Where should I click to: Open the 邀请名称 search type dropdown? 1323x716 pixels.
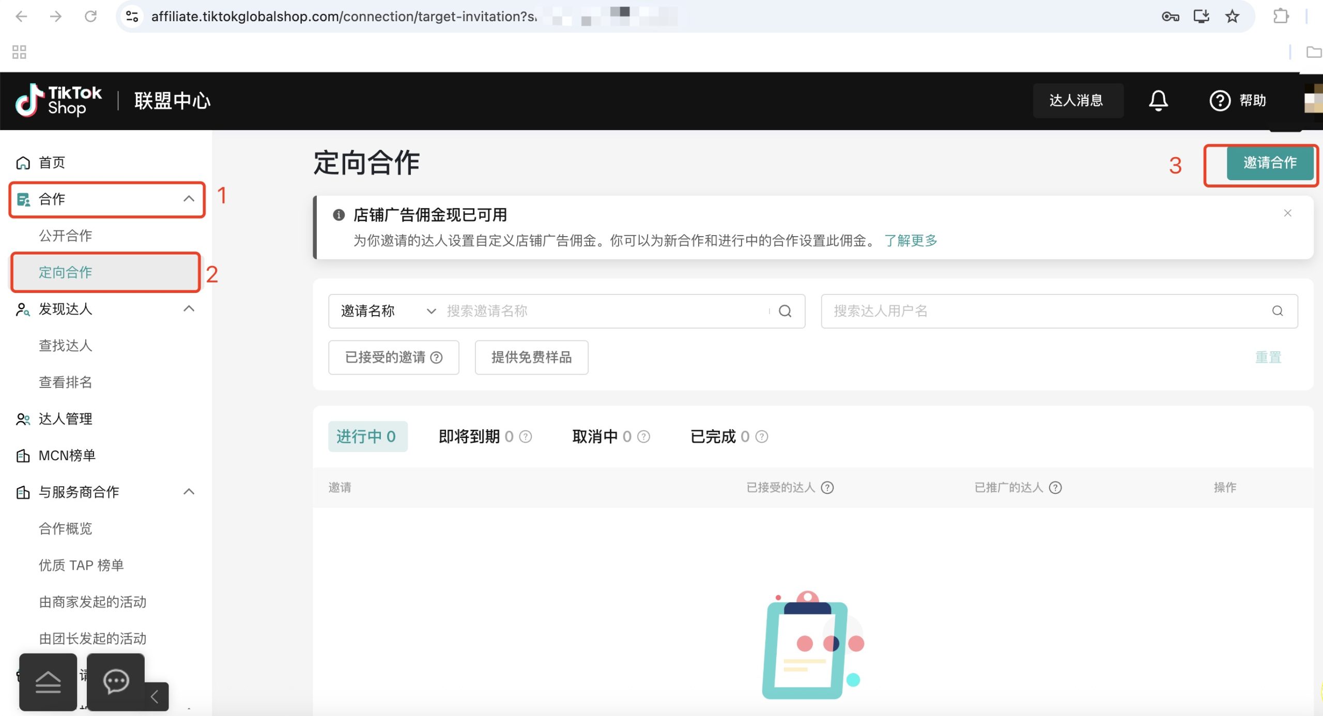[388, 311]
